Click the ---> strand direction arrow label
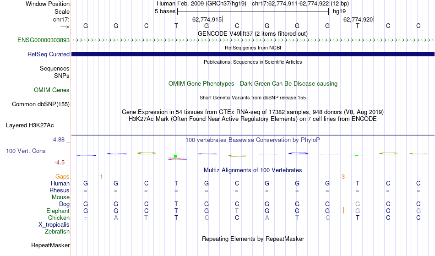The height and width of the screenshot is (256, 435). pyautogui.click(x=65, y=27)
